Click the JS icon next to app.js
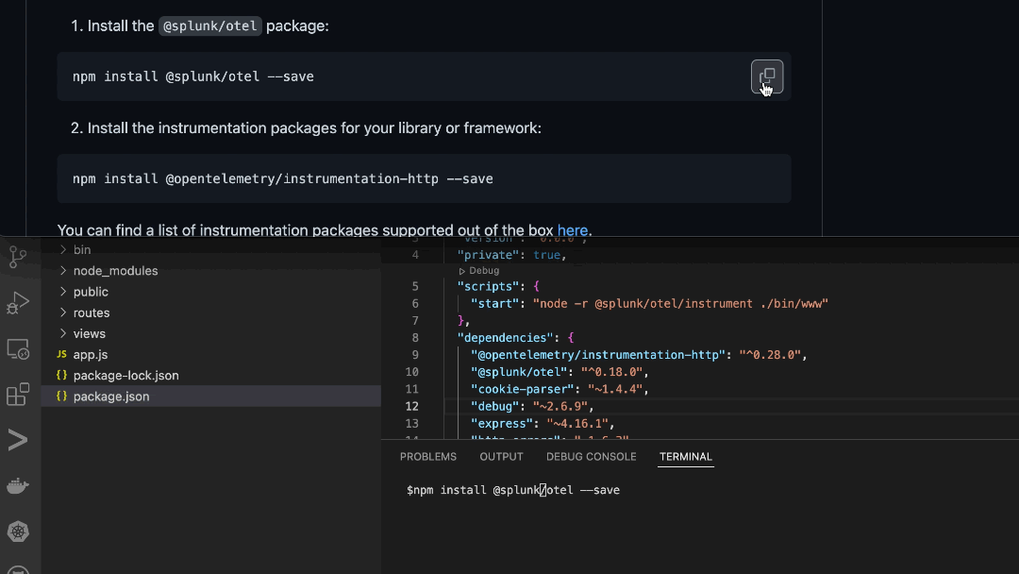The height and width of the screenshot is (574, 1019). click(60, 354)
